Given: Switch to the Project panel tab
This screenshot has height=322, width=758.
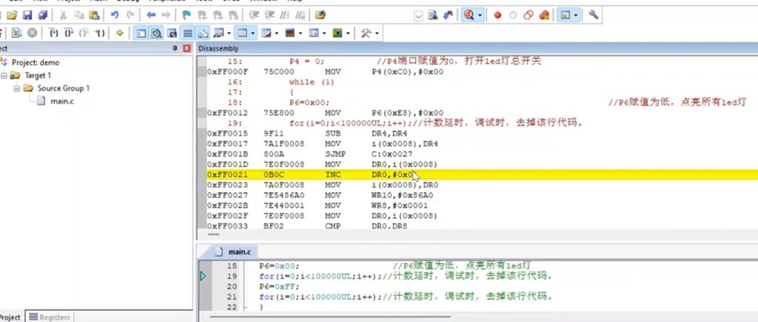Looking at the screenshot, I should (x=11, y=317).
